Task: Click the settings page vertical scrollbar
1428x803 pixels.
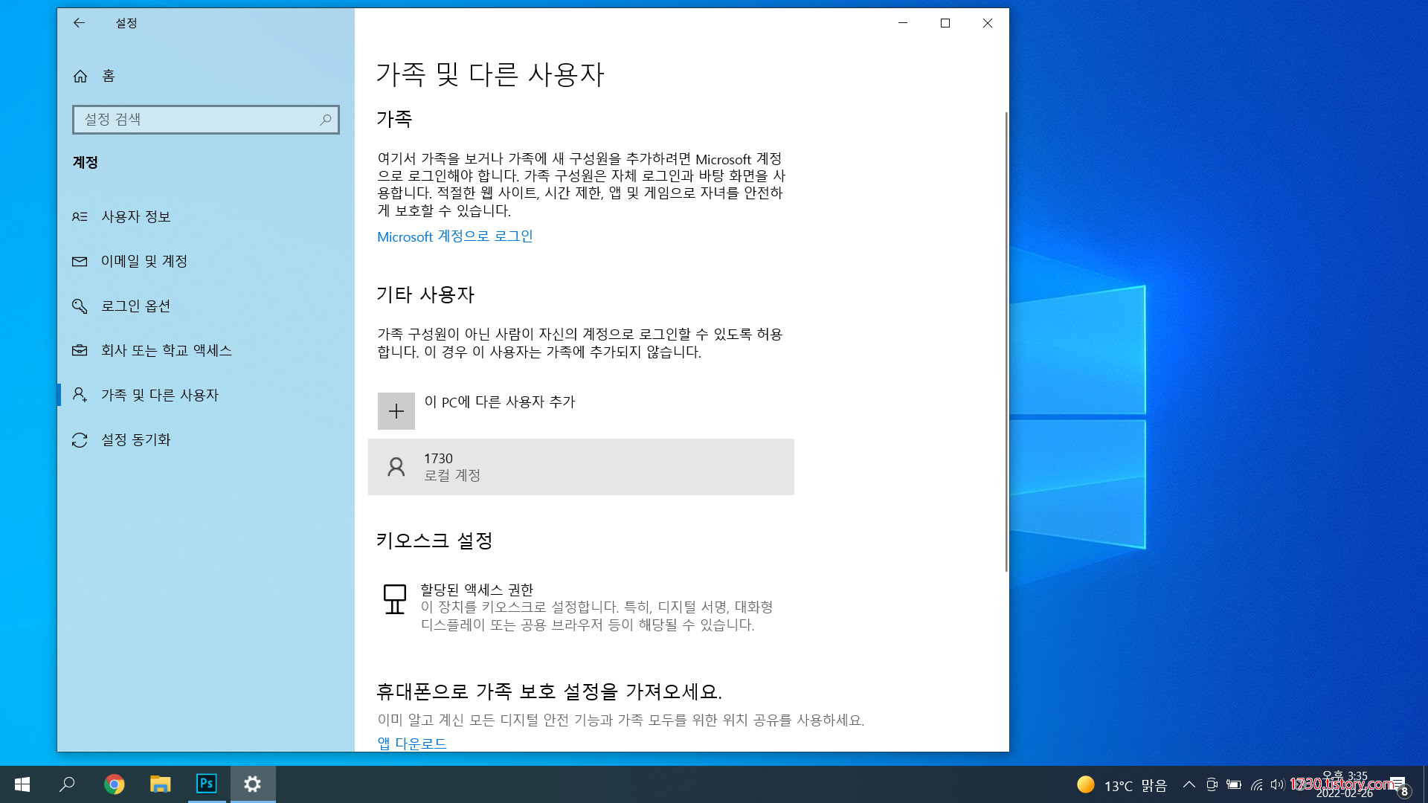Action: (1006, 342)
